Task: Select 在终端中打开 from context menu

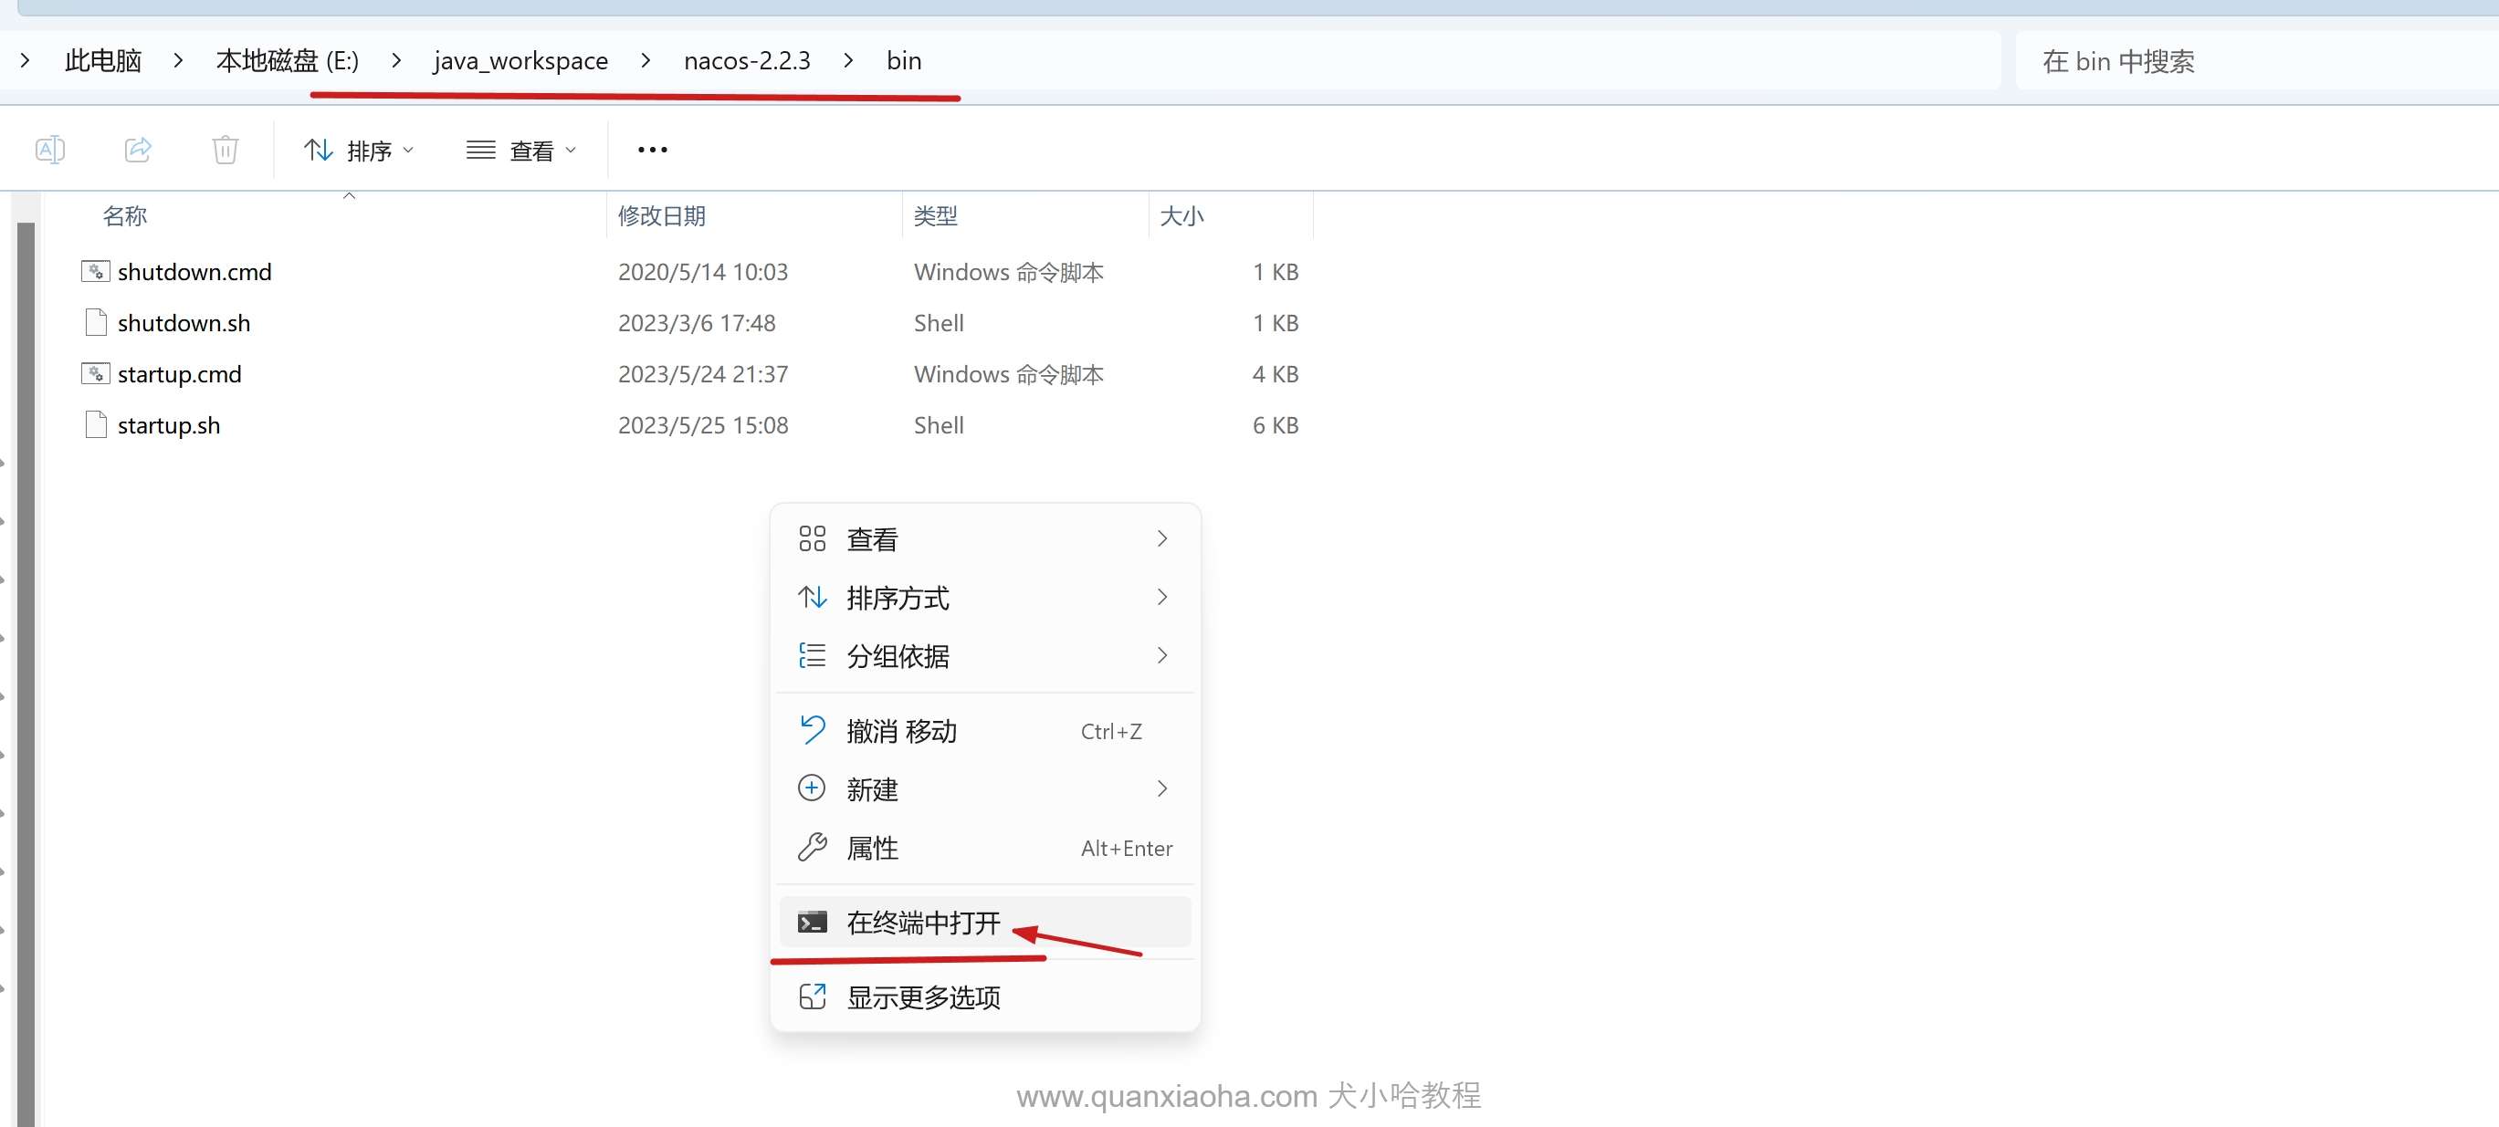Action: coord(922,923)
